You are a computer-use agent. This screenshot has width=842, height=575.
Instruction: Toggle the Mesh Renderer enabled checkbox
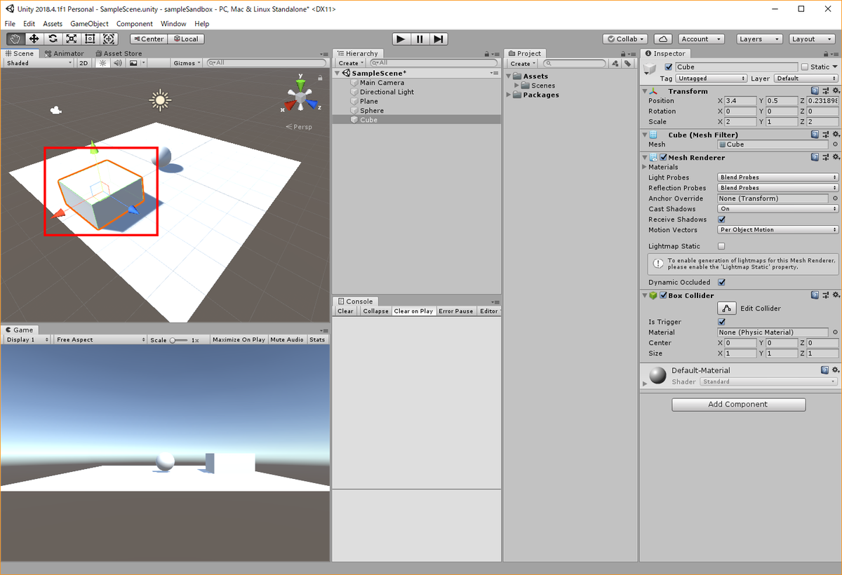pos(663,158)
